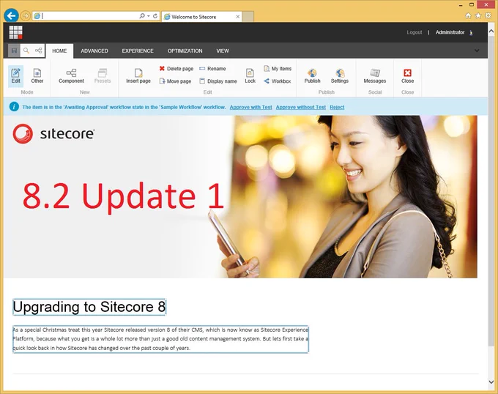Select Other mode icon

point(37,76)
